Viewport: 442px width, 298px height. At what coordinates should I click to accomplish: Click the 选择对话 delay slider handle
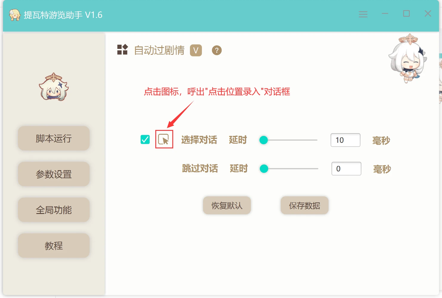tap(264, 140)
